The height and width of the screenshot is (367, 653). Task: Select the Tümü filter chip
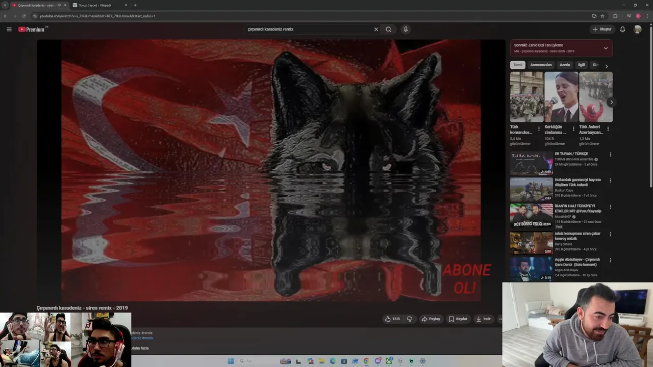pos(517,65)
